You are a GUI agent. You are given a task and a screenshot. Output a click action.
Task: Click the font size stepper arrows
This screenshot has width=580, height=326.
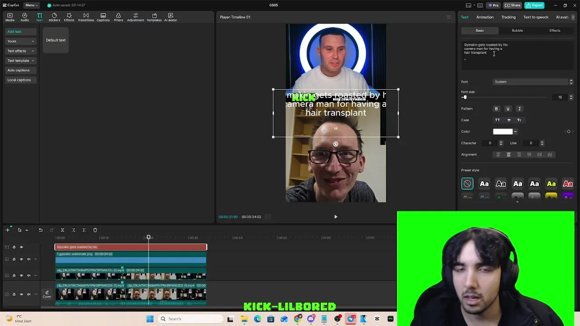571,97
